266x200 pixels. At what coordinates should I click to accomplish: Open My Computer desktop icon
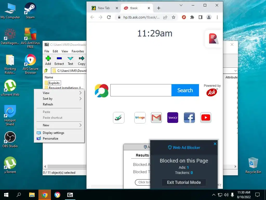click(x=10, y=10)
